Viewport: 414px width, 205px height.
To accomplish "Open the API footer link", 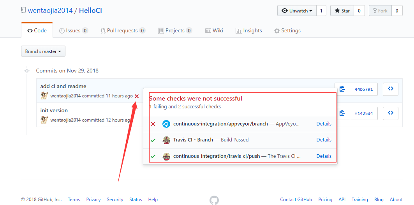I will (x=342, y=200).
